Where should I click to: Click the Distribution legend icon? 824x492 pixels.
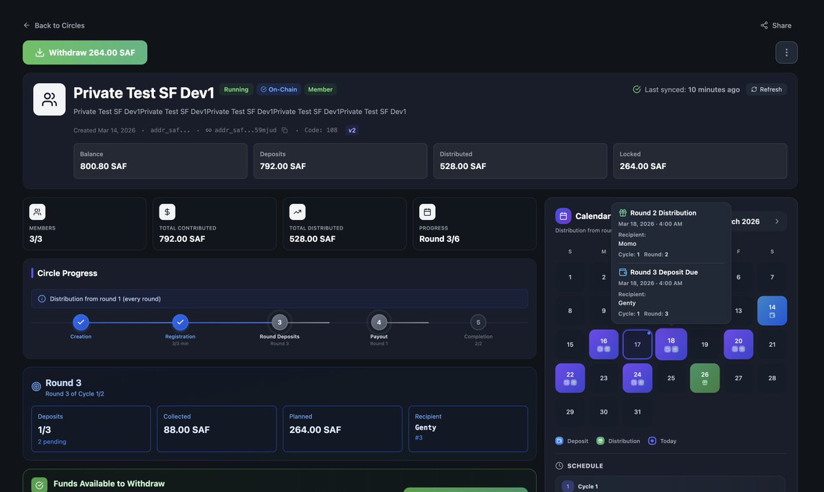click(600, 441)
